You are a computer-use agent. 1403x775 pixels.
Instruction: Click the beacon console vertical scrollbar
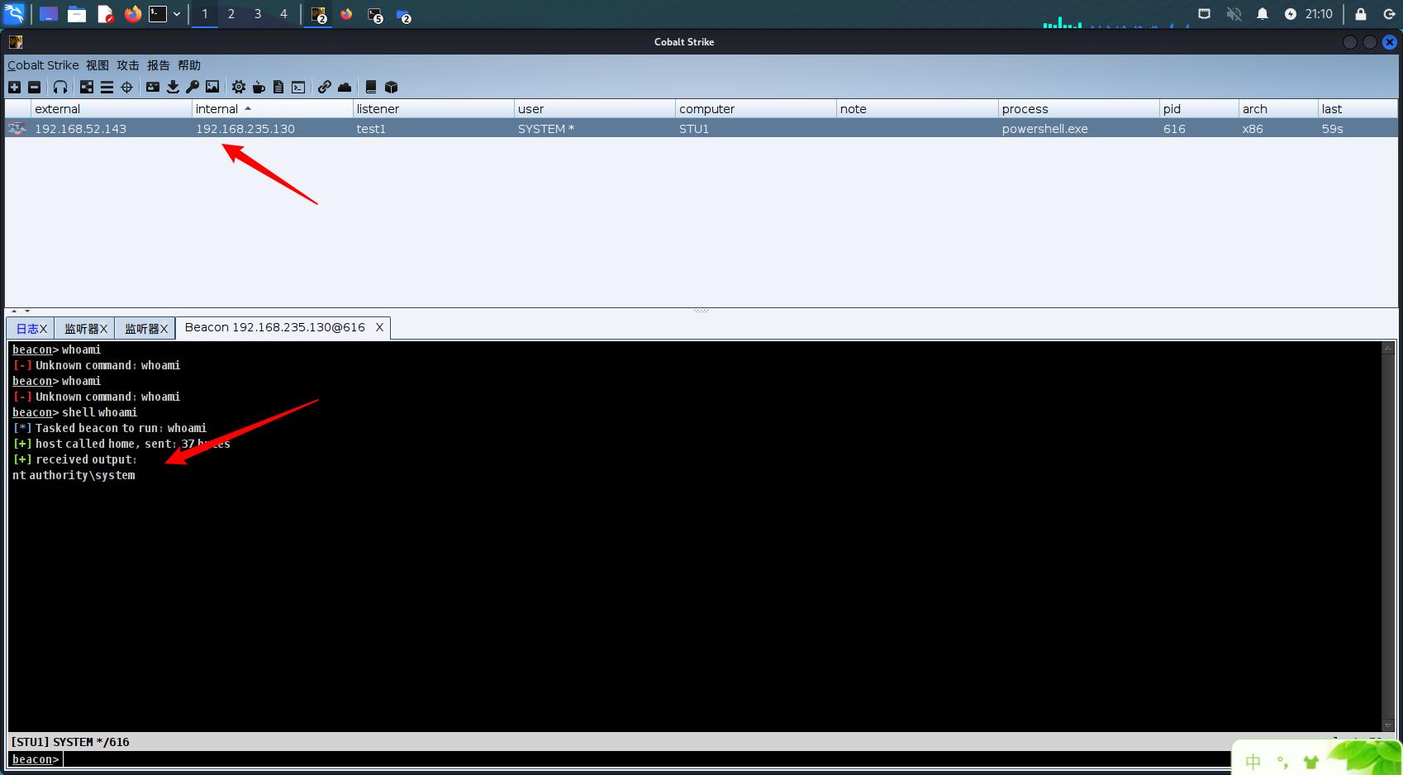pyautogui.click(x=1387, y=536)
